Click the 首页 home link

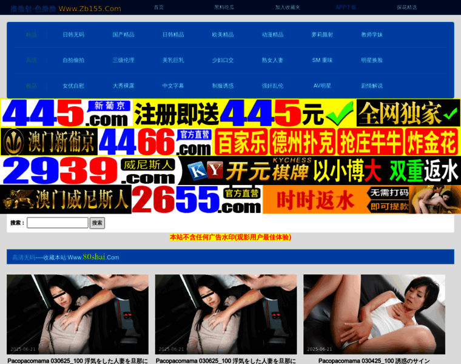pos(159,7)
